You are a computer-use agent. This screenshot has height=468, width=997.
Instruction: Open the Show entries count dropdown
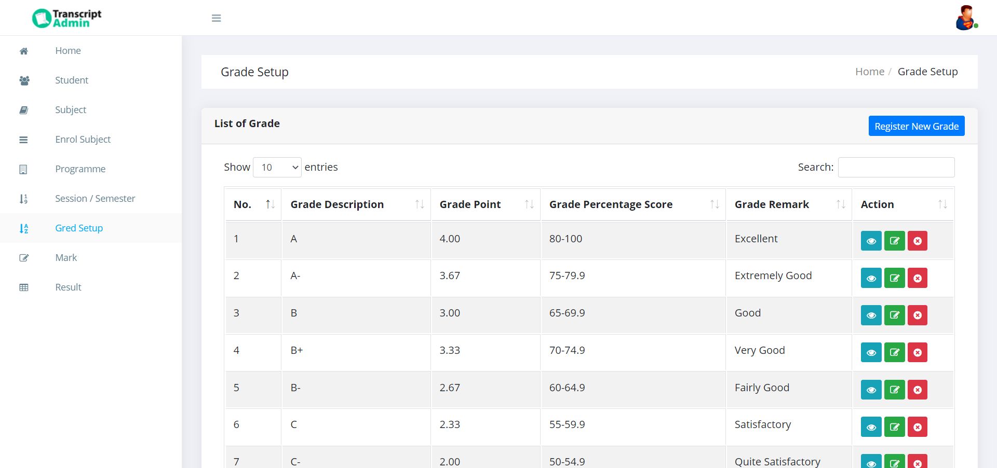click(277, 167)
